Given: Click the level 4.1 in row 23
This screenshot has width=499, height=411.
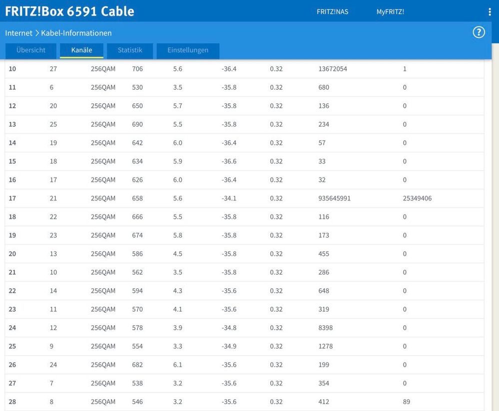Looking at the screenshot, I should tap(178, 309).
